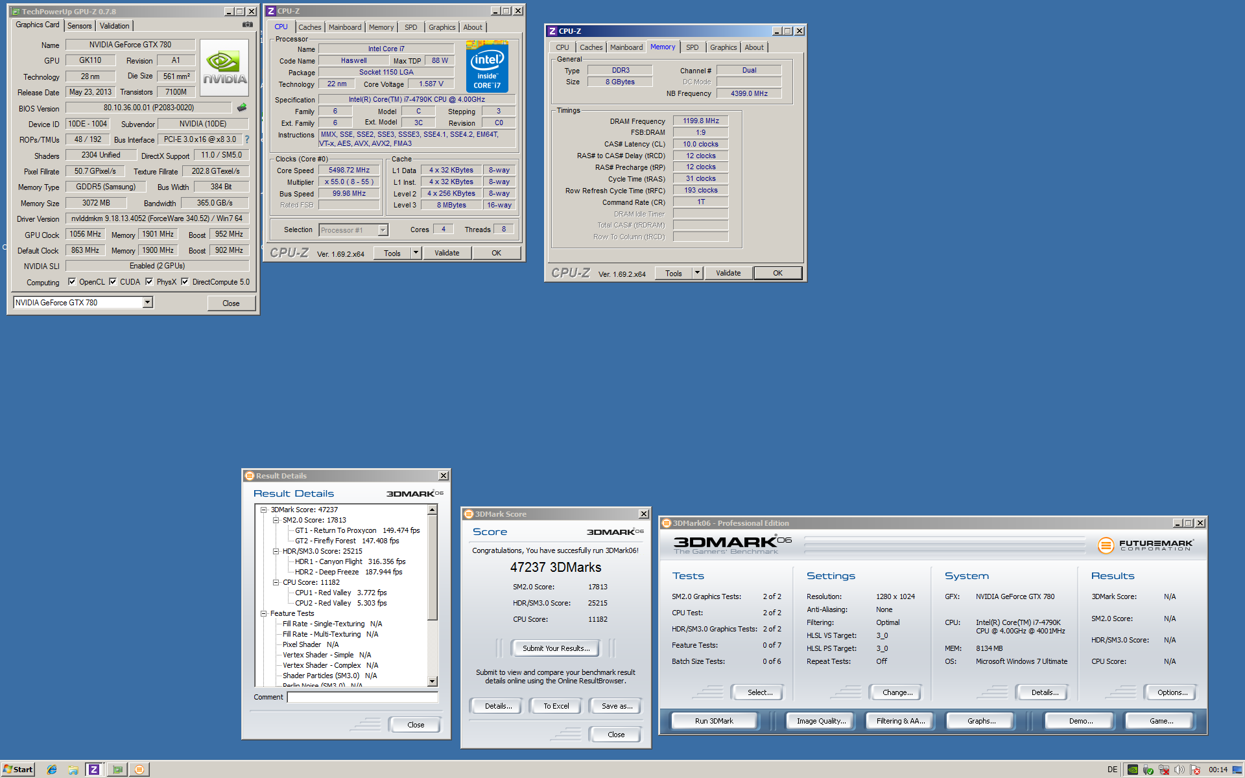Open Windows Explorer folder icon in taskbar
The image size is (1245, 778).
73,770
